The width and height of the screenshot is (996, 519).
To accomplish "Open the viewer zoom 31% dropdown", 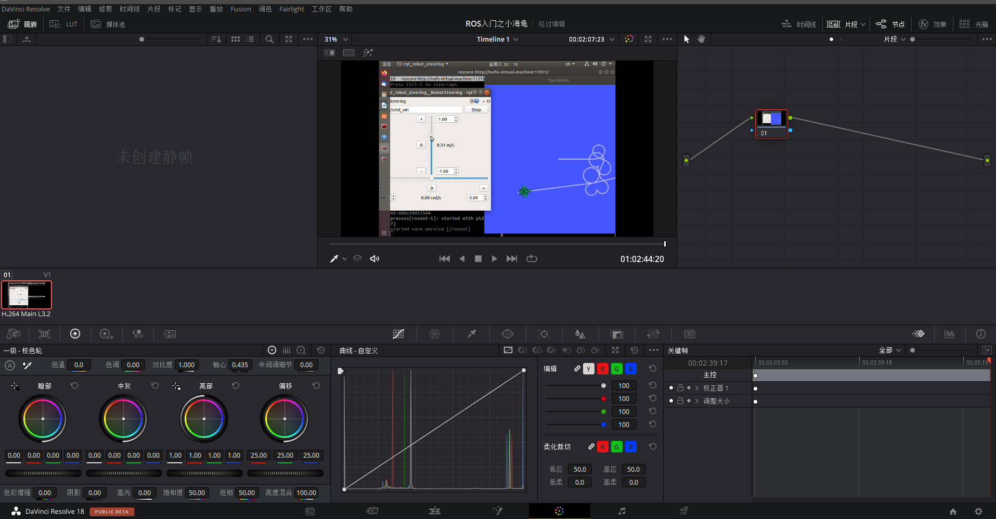I will pyautogui.click(x=336, y=39).
